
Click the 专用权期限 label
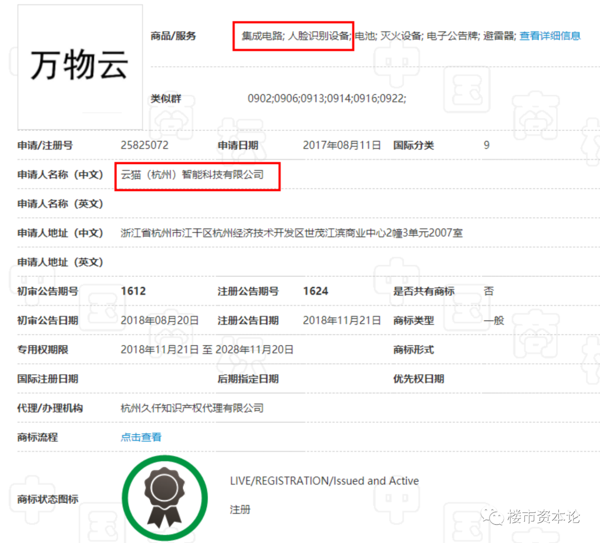click(42, 350)
